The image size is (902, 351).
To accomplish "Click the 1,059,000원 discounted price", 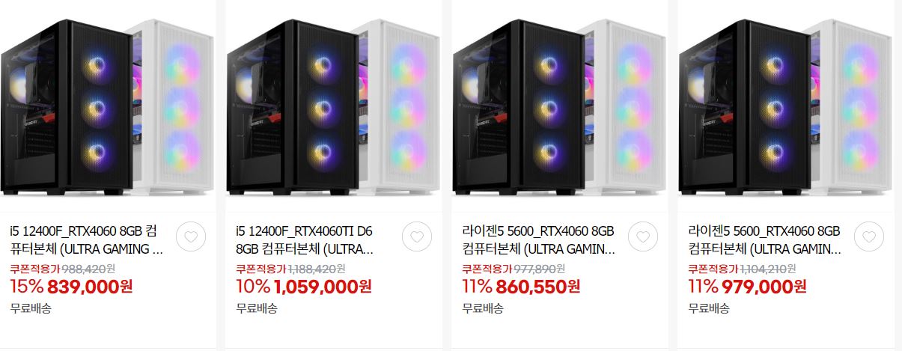I will coord(323,287).
